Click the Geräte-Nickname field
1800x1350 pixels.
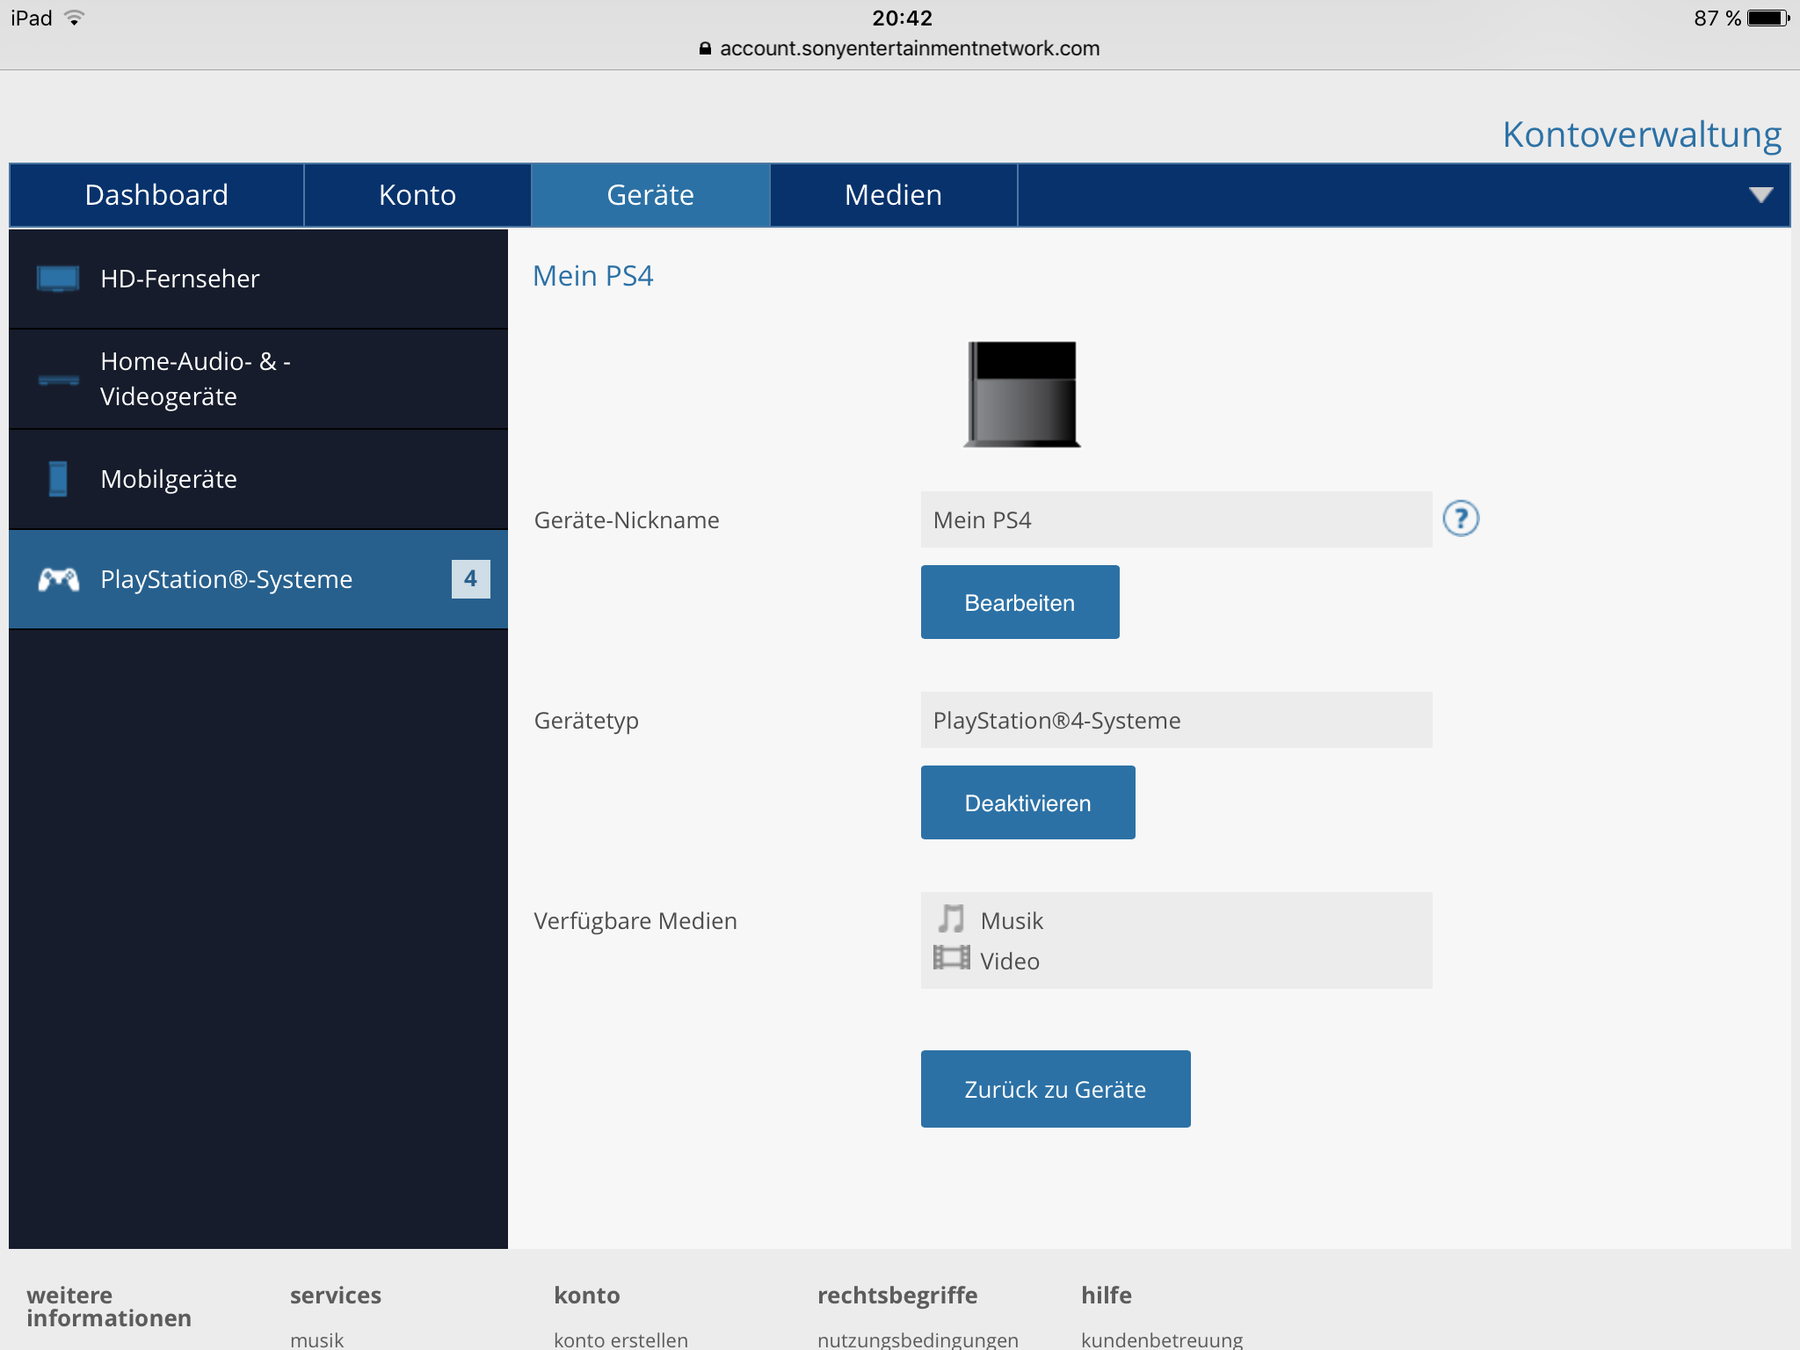(1177, 519)
